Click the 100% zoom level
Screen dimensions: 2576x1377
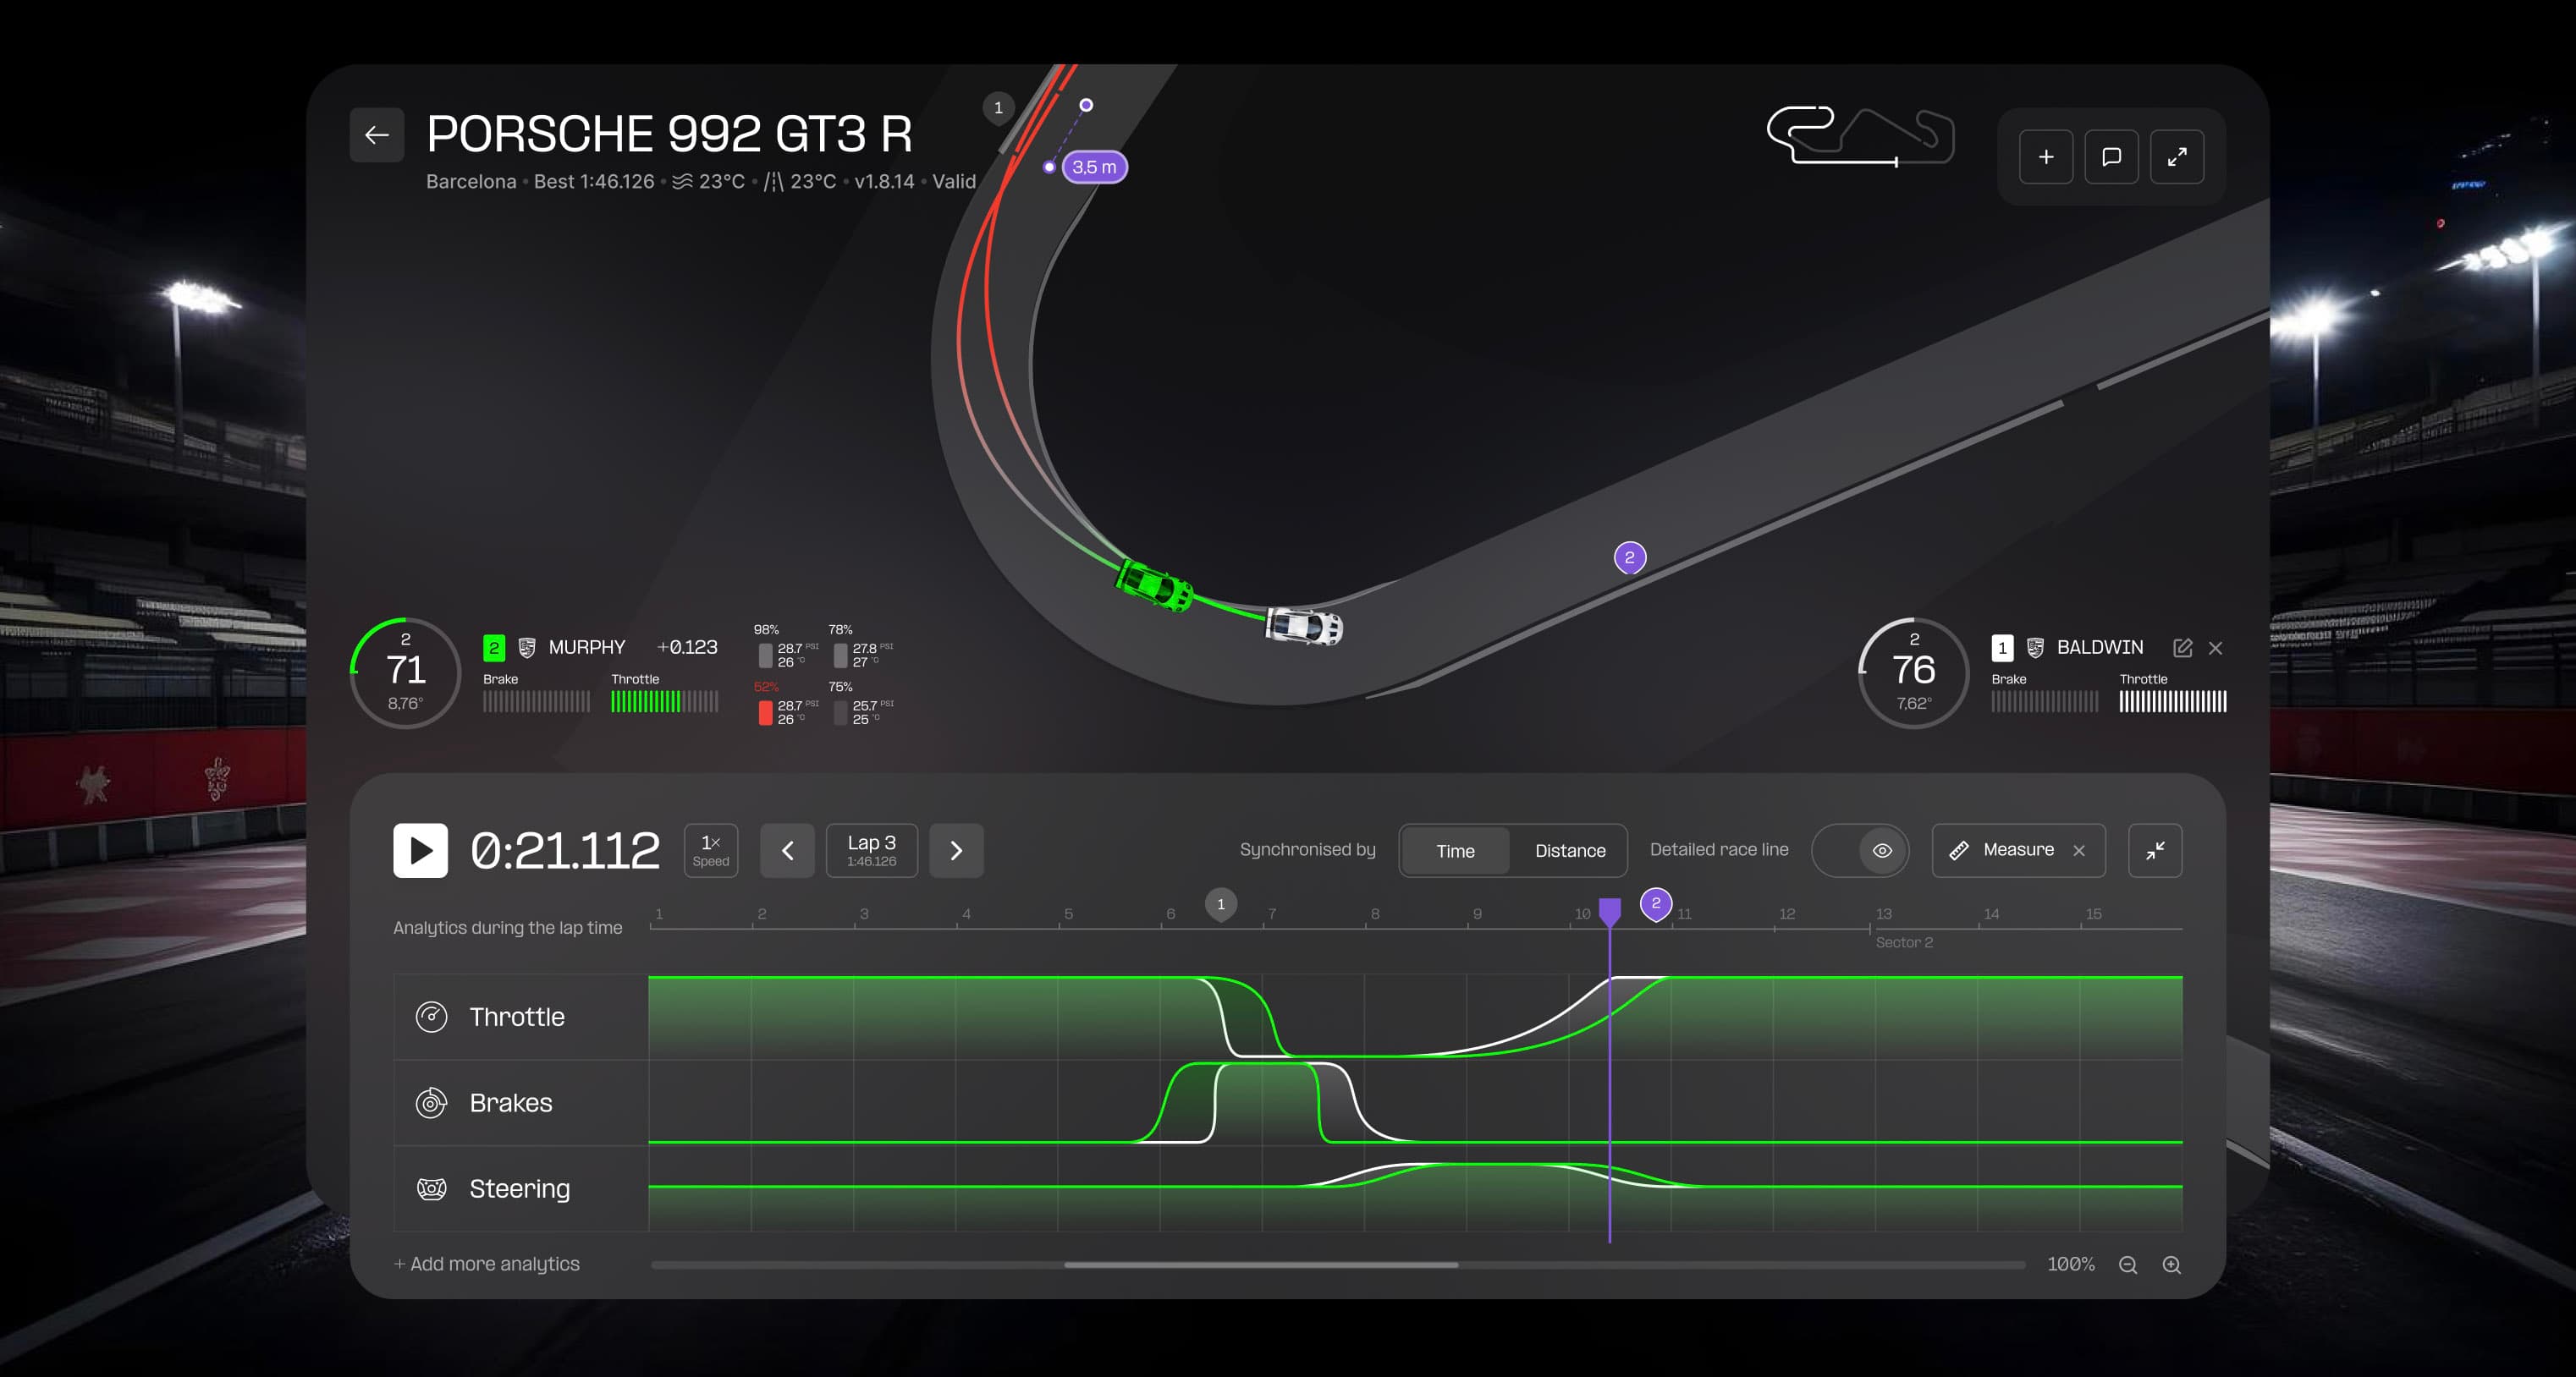click(x=2071, y=1264)
